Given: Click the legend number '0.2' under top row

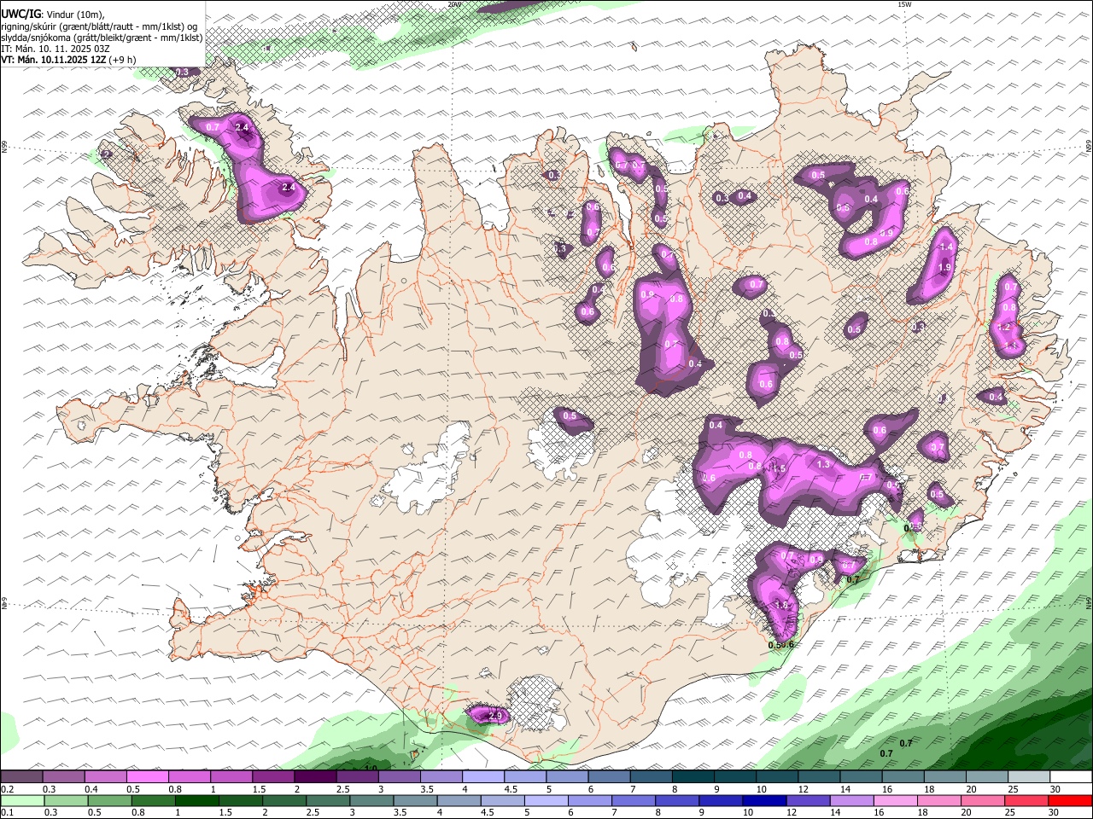Looking at the screenshot, I should pos(6,789).
